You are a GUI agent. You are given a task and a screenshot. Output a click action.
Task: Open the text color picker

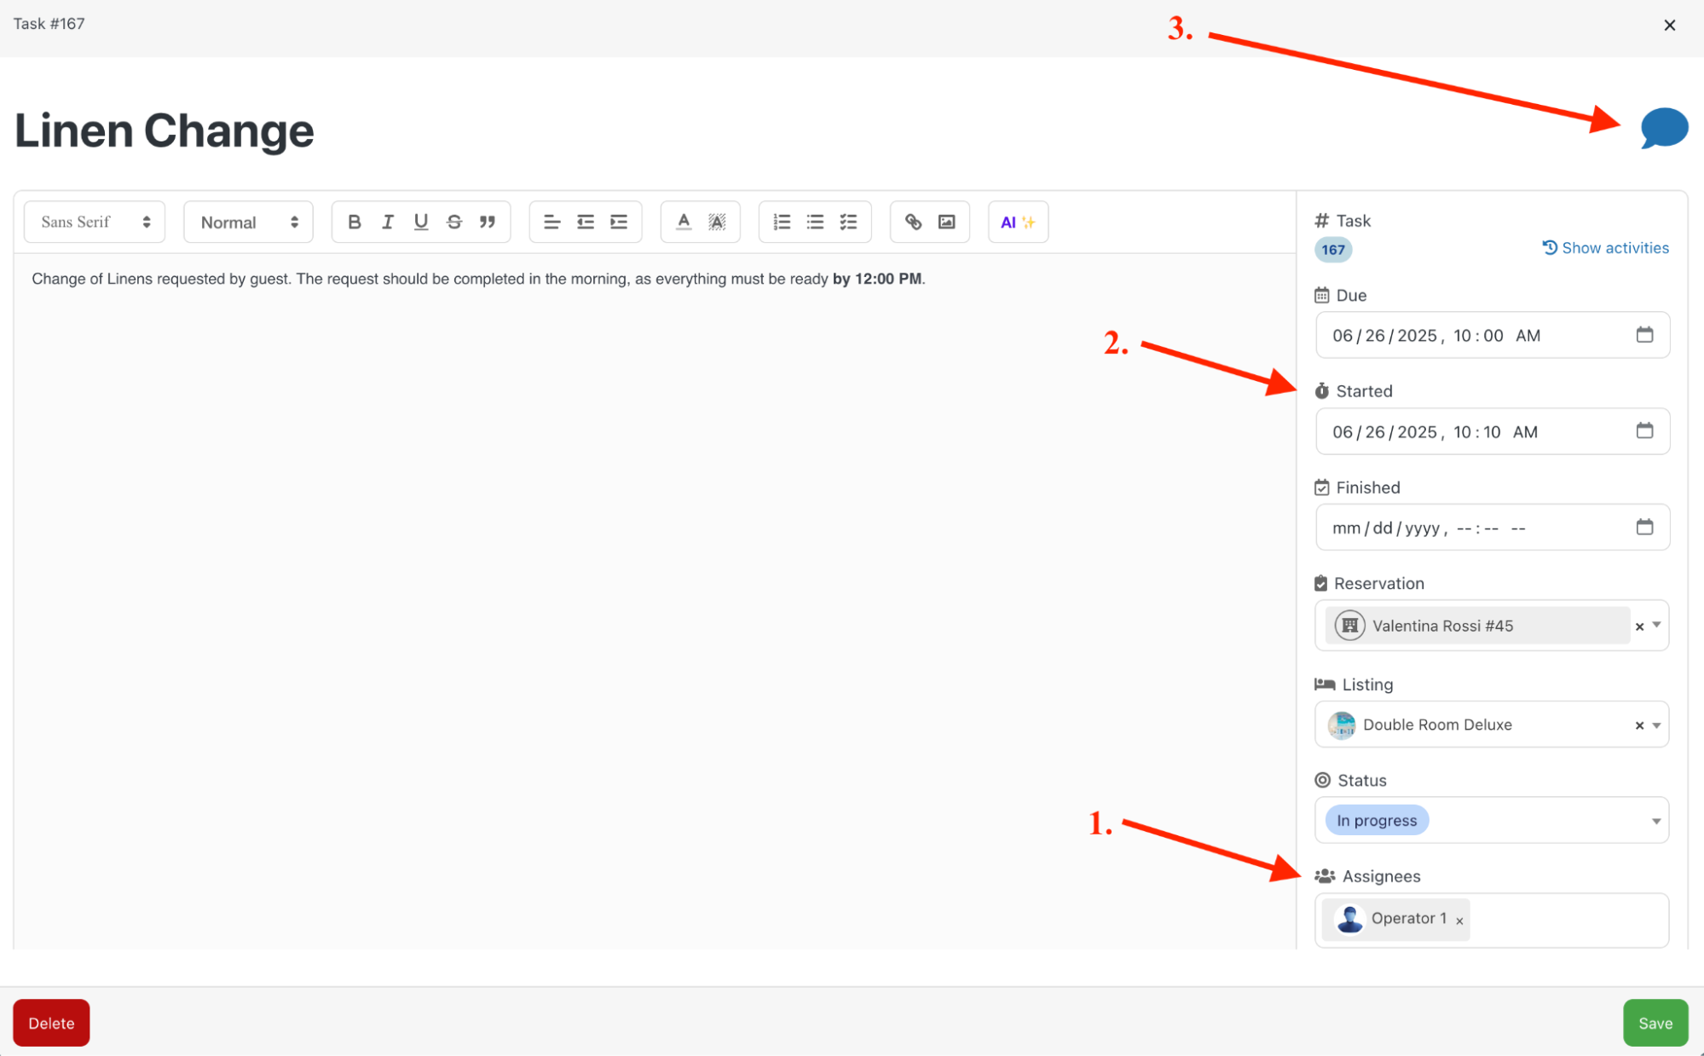[684, 222]
